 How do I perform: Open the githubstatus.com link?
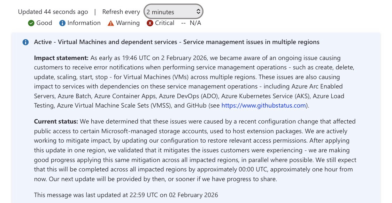tap(263, 105)
